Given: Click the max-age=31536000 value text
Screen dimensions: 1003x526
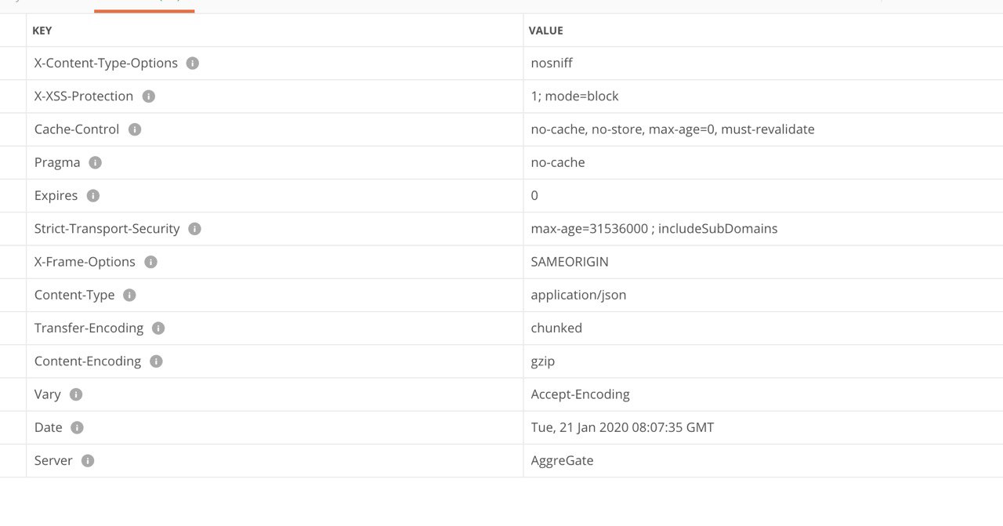Looking at the screenshot, I should coord(589,229).
